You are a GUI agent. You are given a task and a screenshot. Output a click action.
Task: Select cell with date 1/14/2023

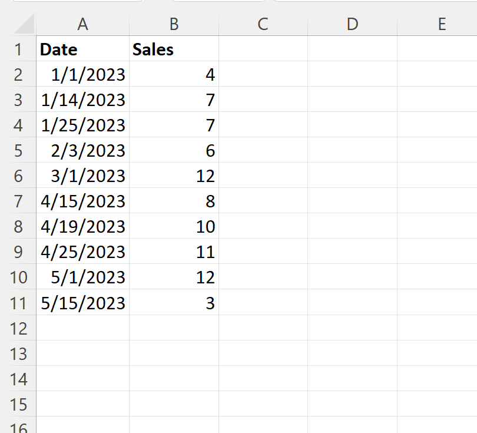[x=83, y=99]
